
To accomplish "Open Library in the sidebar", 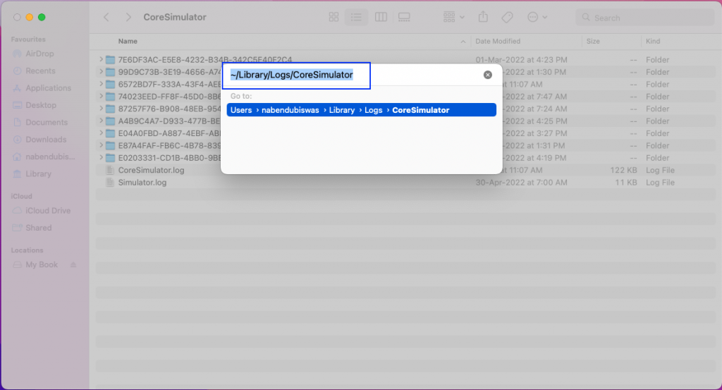I will tap(38, 174).
